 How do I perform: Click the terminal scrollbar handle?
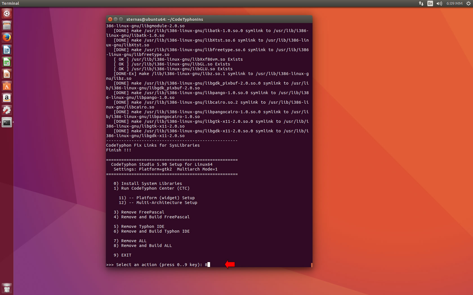(312, 265)
